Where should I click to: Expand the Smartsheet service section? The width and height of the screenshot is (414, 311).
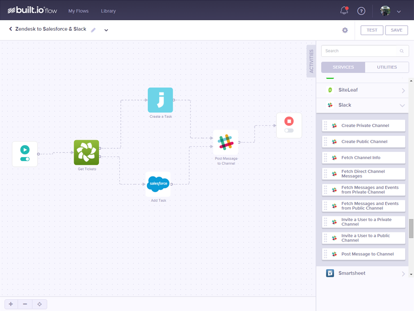pyautogui.click(x=403, y=274)
